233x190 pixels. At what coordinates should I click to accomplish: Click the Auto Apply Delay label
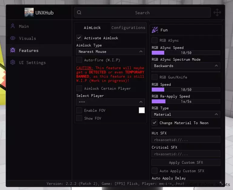pos(169,178)
